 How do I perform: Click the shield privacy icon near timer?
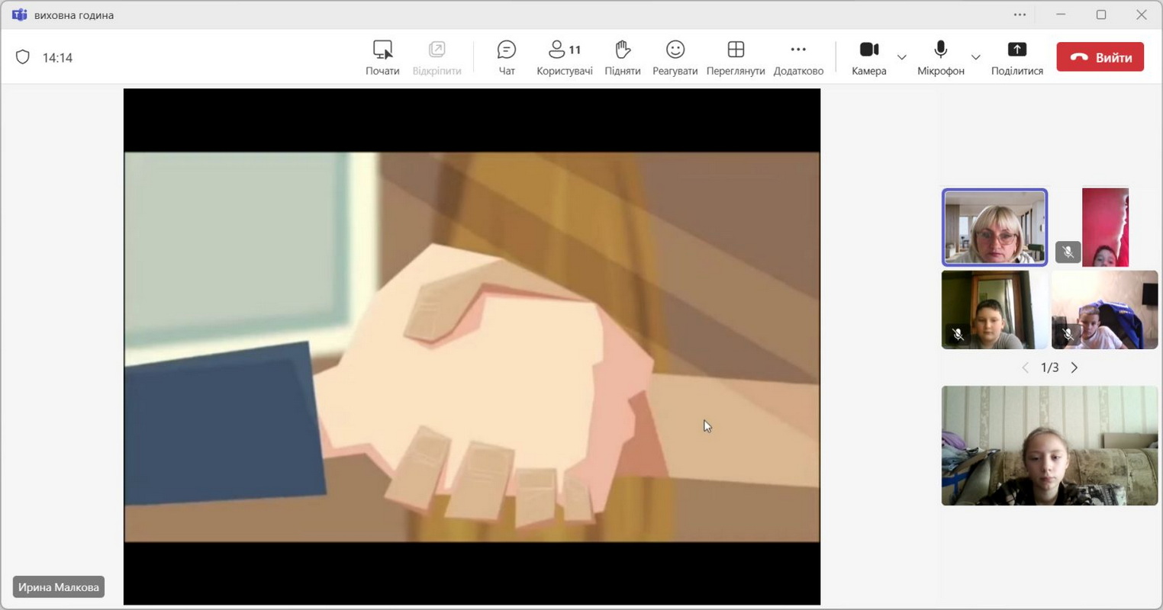tap(23, 57)
